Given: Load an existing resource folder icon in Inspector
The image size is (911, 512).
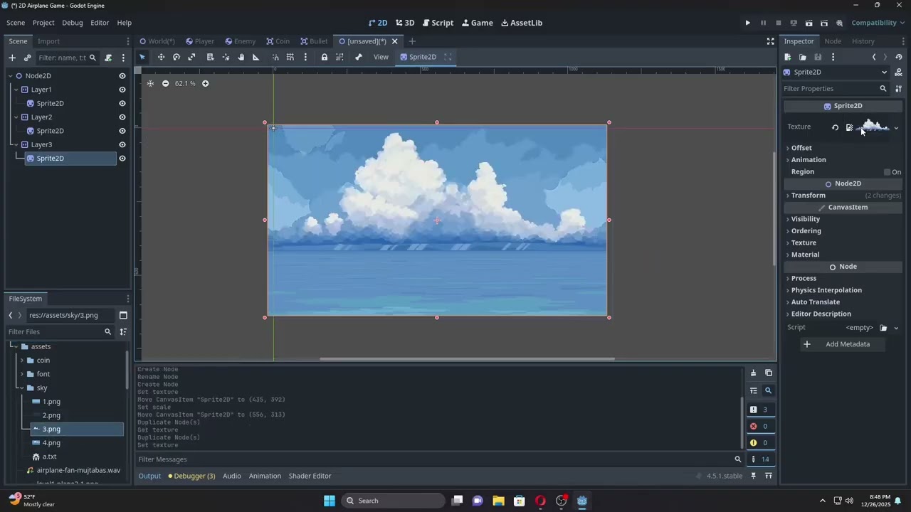Looking at the screenshot, I should pos(803,57).
